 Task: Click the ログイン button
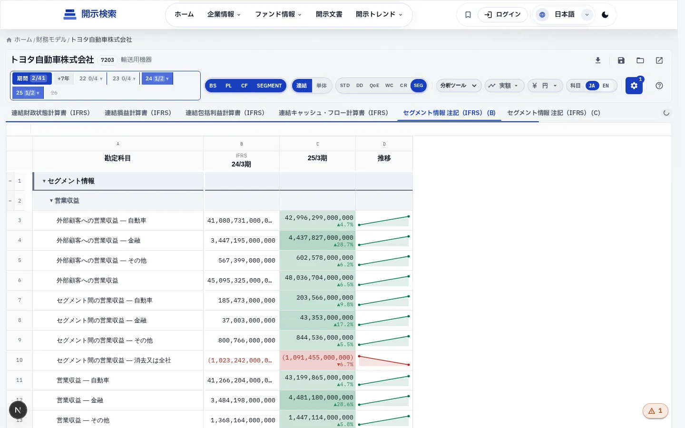point(503,15)
